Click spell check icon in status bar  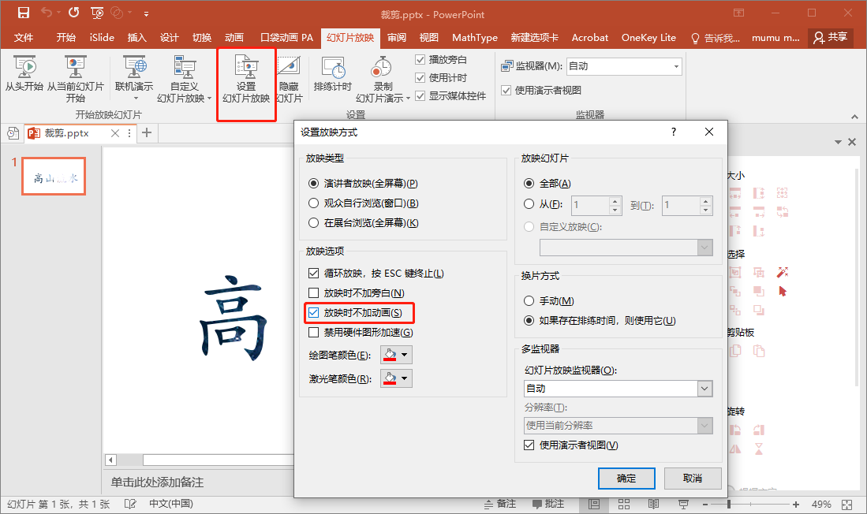pyautogui.click(x=130, y=504)
